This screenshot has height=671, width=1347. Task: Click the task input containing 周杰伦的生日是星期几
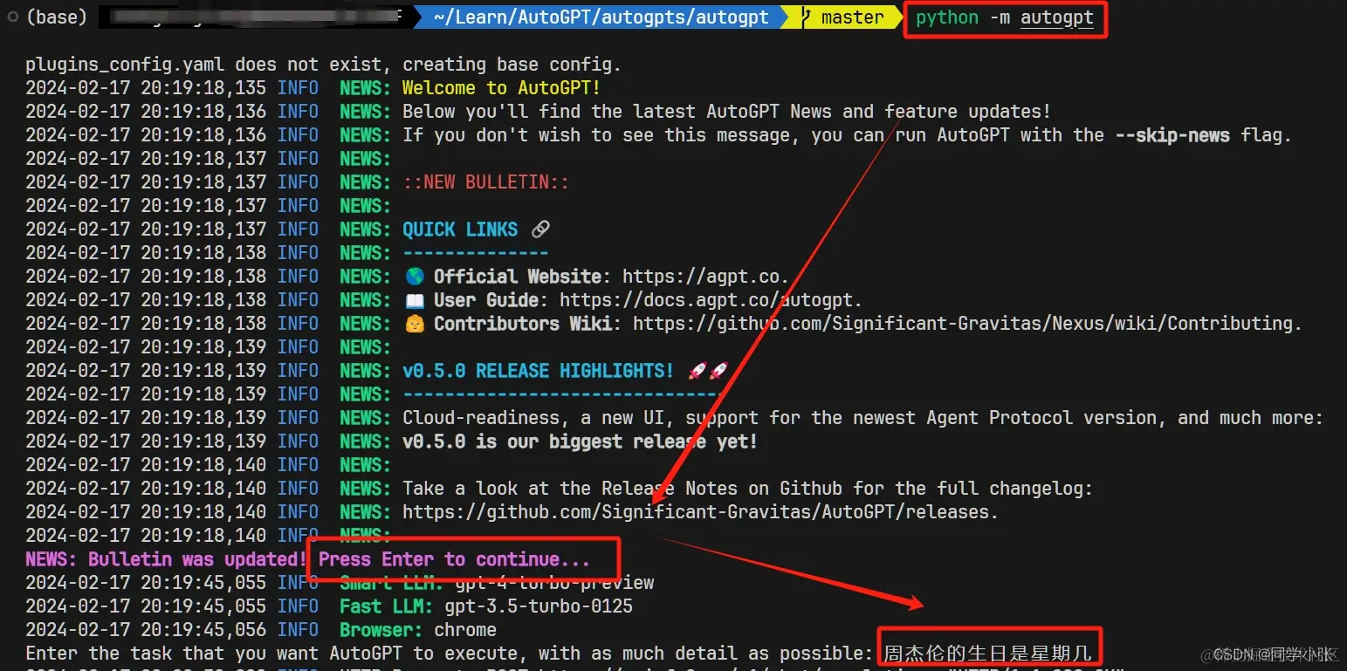[x=988, y=653]
